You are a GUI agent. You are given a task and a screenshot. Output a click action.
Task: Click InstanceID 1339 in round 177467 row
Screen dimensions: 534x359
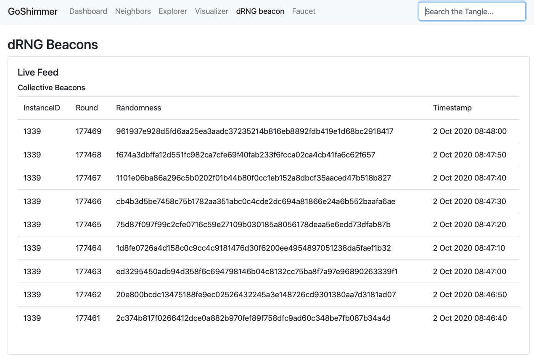32,178
